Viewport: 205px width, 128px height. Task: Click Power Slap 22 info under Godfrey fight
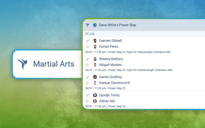coord(105,88)
